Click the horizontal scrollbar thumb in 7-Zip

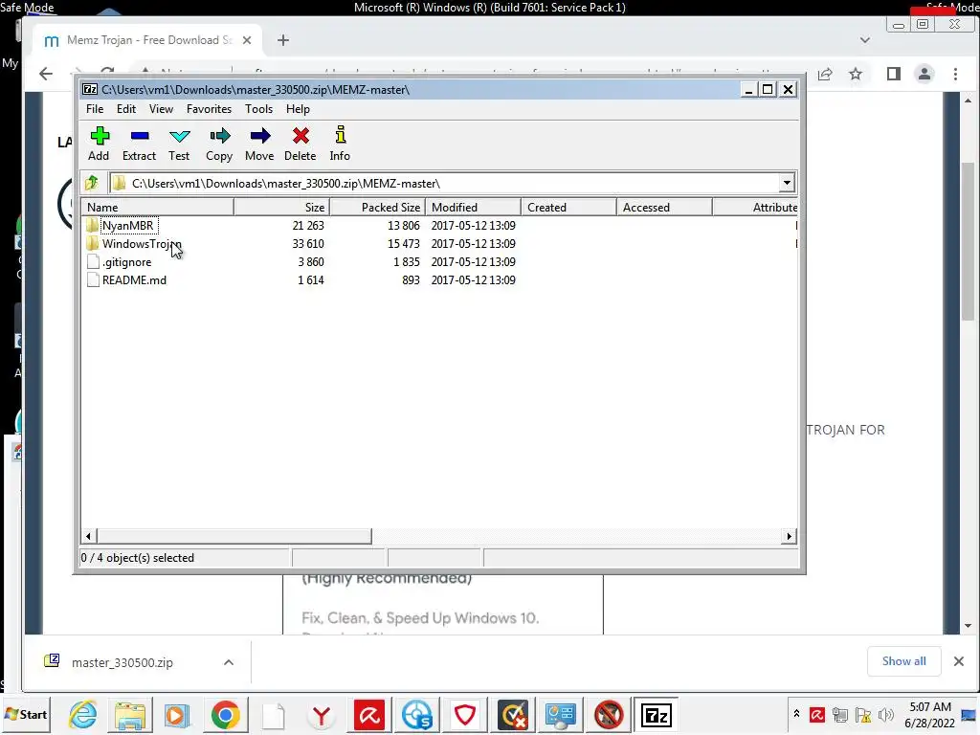[234, 536]
